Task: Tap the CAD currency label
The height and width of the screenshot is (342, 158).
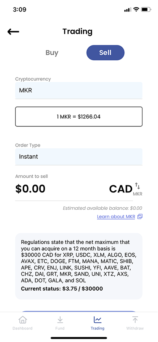Action: click(x=121, y=189)
